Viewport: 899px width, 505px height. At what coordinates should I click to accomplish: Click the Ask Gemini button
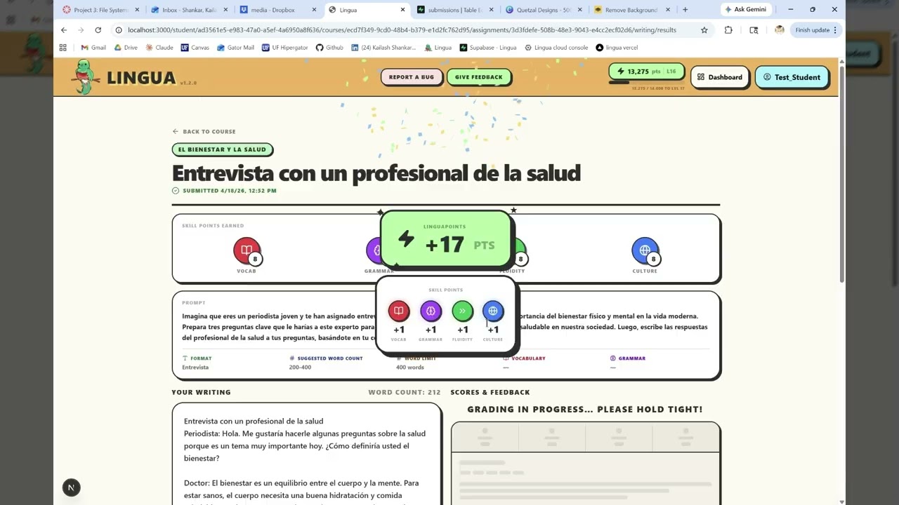pyautogui.click(x=747, y=10)
